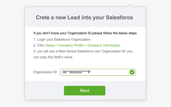Open "Company Information" in the green path
The width and height of the screenshot is (171, 107).
click(x=104, y=45)
